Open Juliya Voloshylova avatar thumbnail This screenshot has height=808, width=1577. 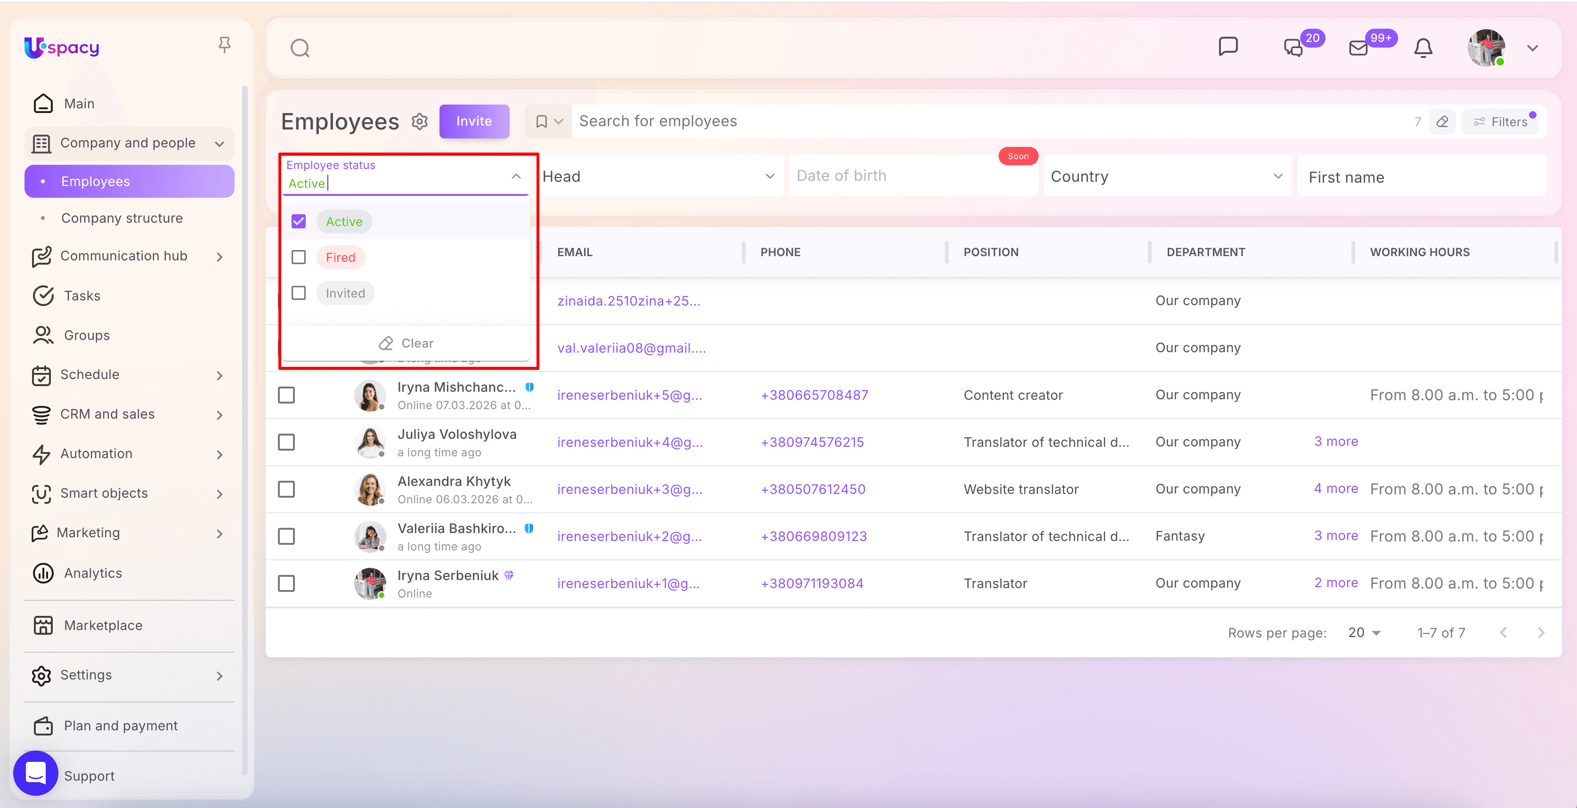[x=370, y=442]
